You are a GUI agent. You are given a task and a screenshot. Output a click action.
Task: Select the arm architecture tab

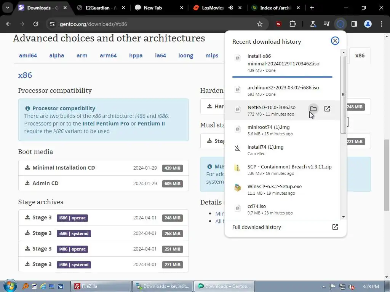(x=82, y=56)
